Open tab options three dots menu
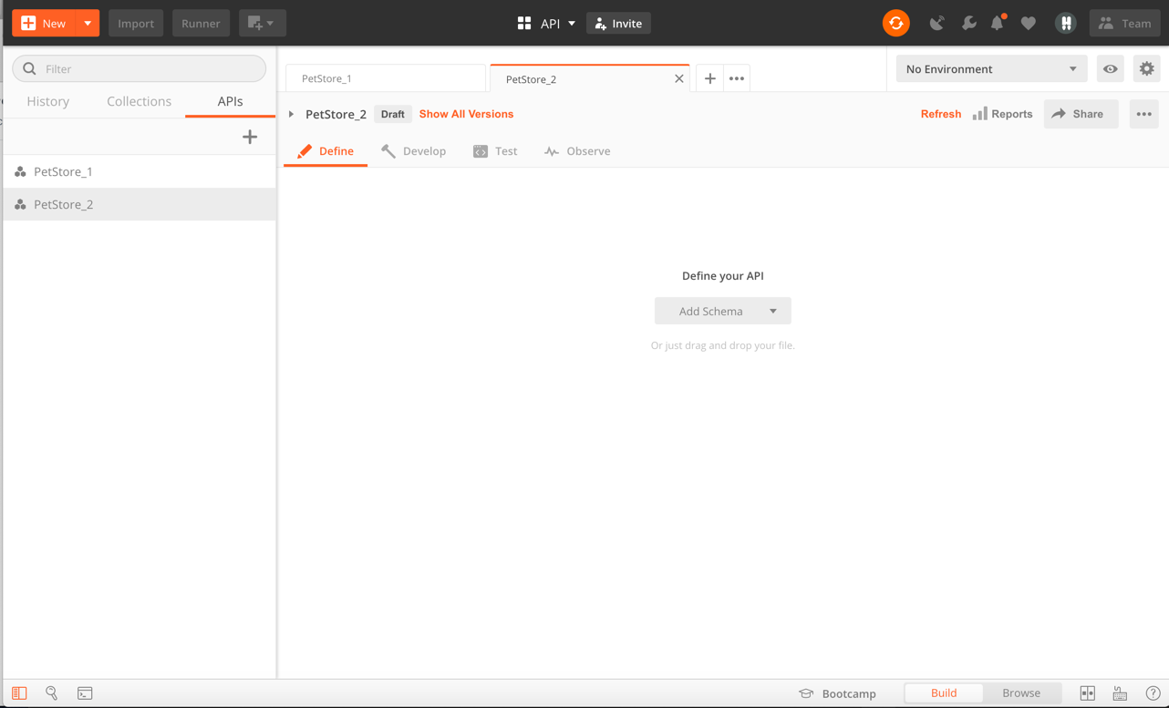 pos(737,78)
